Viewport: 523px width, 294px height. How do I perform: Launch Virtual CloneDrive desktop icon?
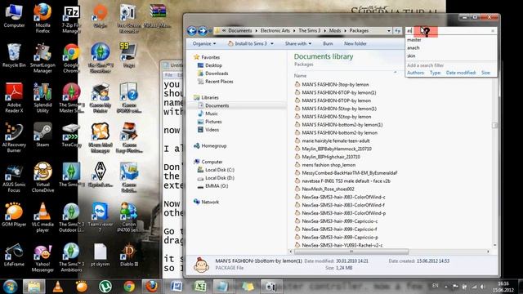[x=42, y=177]
